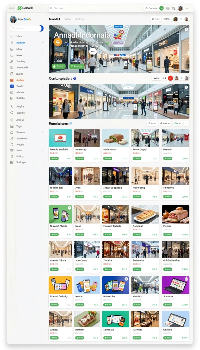Viewport: 200px width, 350px height.
Task: Click the Smlodckle sidebar icon
Action: (12, 67)
